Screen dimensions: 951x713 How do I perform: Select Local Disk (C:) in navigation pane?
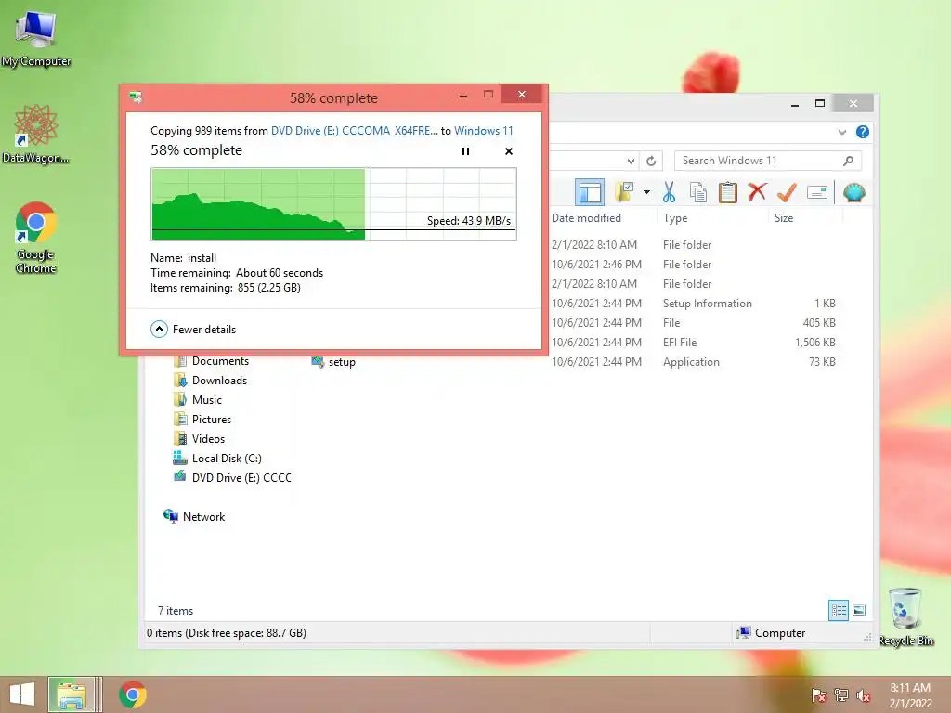217,459
